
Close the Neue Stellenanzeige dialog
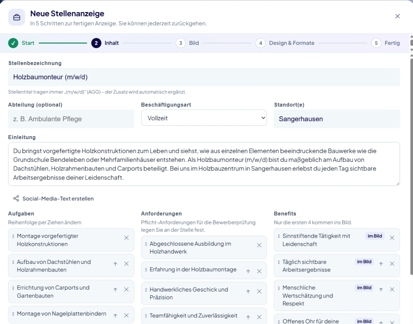pyautogui.click(x=398, y=16)
